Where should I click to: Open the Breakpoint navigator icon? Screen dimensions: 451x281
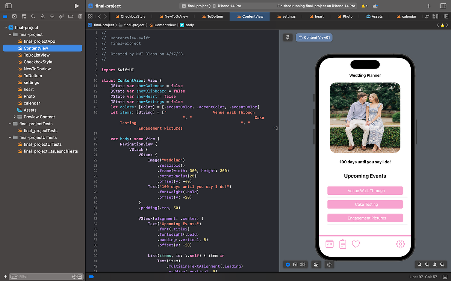[x=71, y=16]
